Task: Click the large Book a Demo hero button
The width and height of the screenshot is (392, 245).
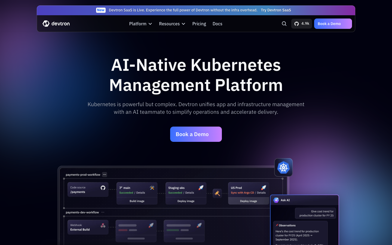Action: [x=196, y=134]
